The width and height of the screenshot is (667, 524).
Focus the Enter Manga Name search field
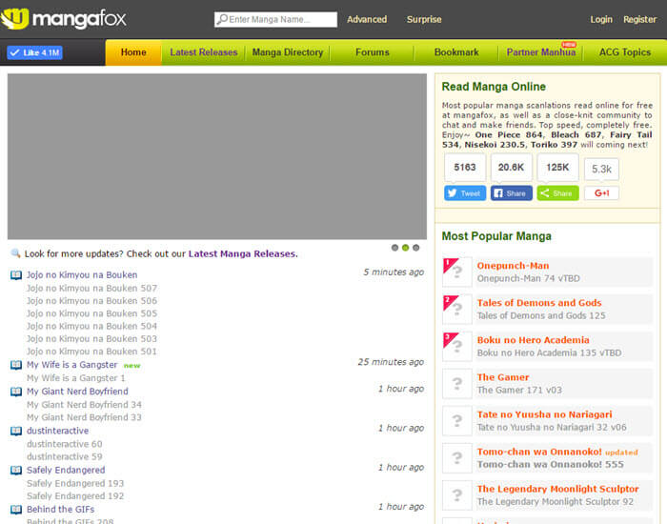click(275, 20)
